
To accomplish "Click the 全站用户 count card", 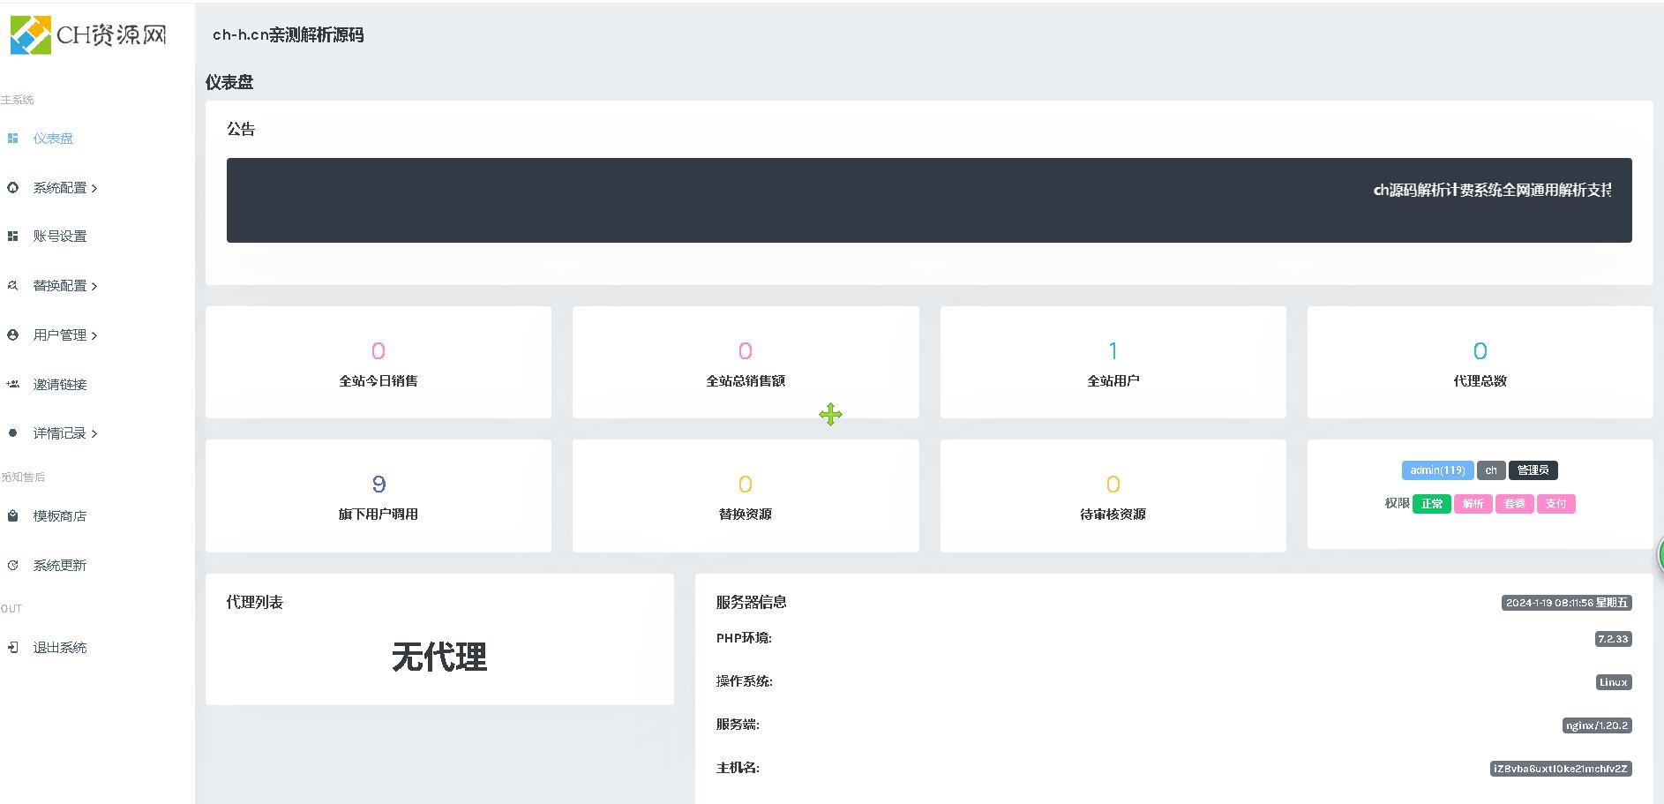I will point(1113,362).
